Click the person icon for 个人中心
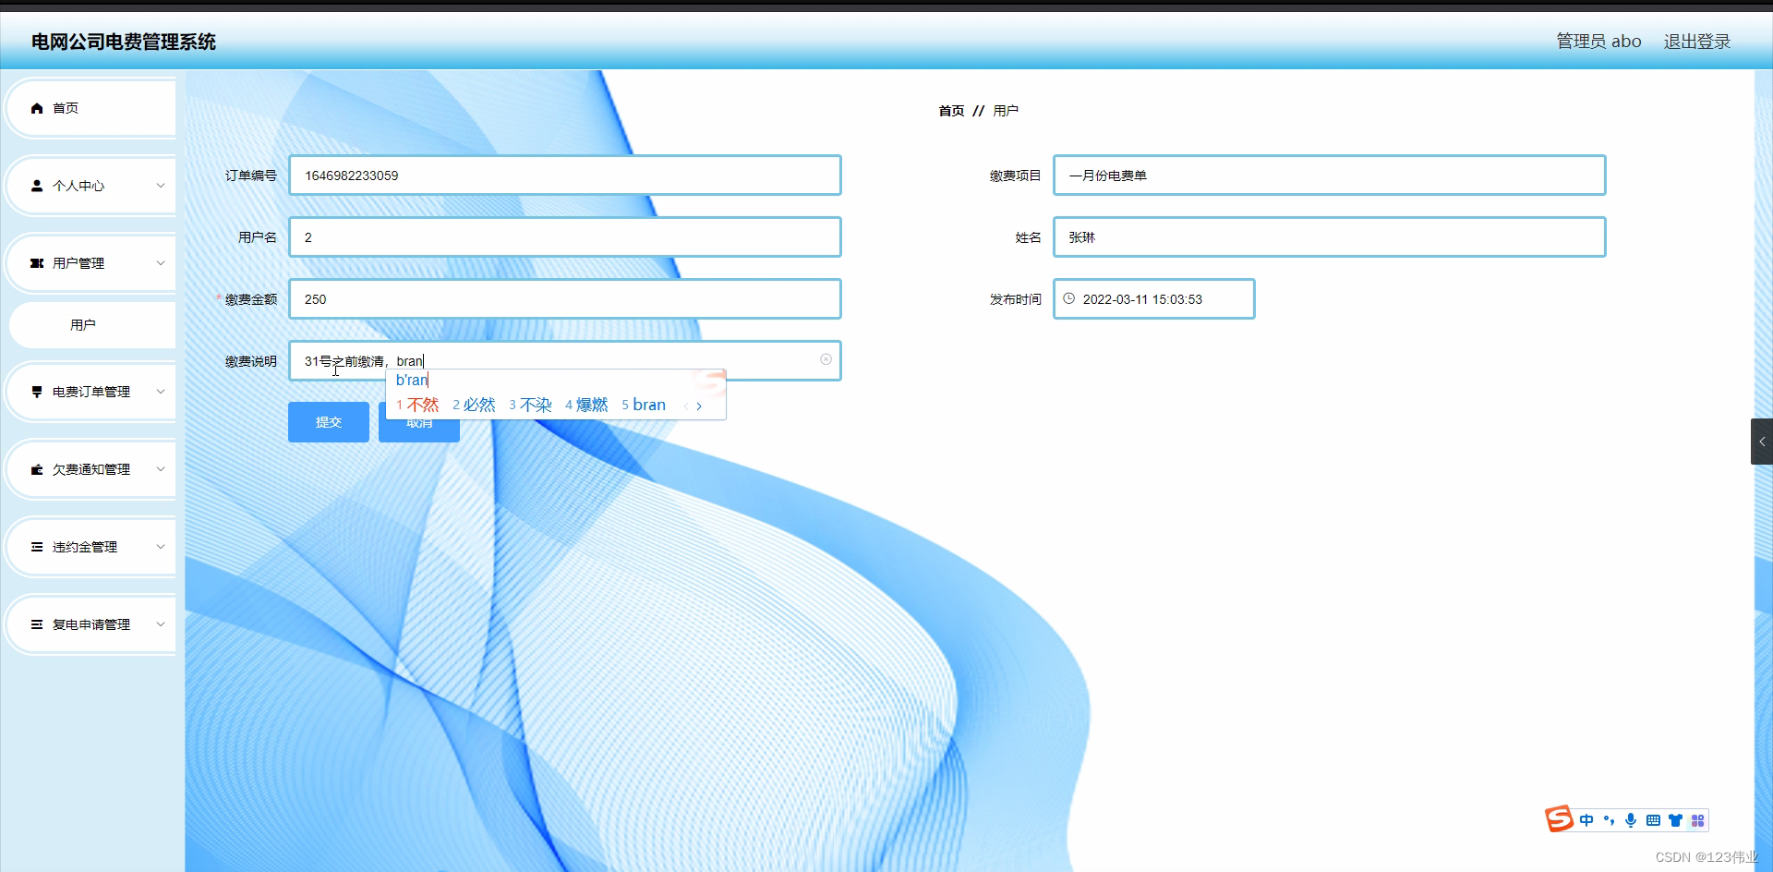The image size is (1773, 872). pos(35,186)
